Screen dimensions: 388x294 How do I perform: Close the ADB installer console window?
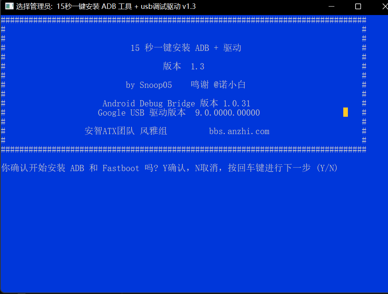coord(385,7)
